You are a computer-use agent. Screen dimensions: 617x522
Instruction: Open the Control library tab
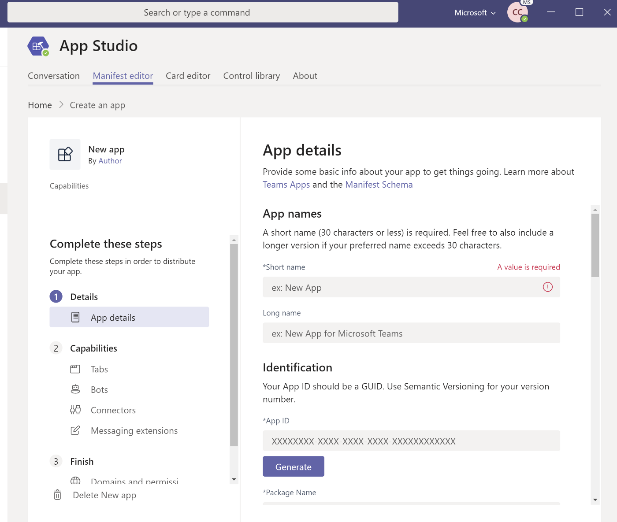tap(251, 76)
